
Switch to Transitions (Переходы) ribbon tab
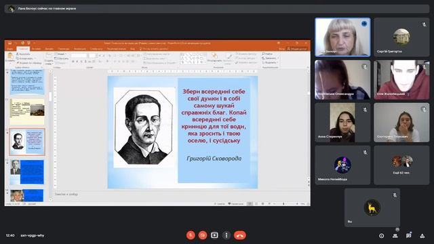[x=64, y=49]
